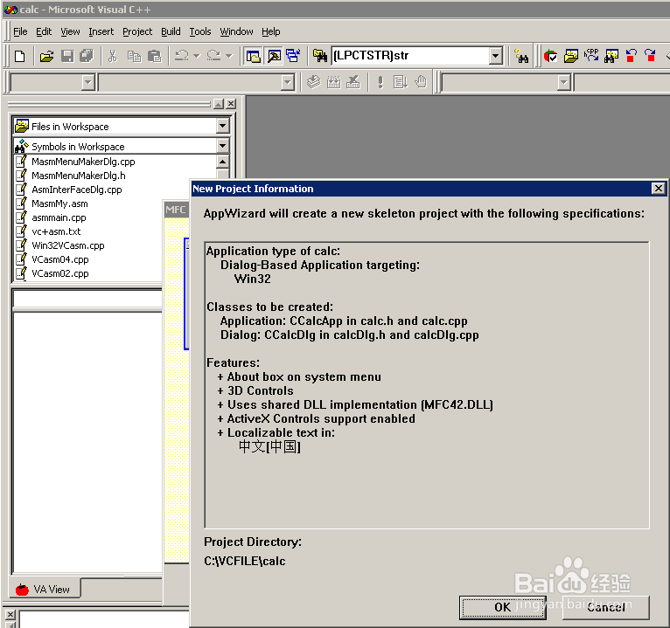Click the Visual Assist tomato options icon
670x628 pixels.
pos(550,56)
